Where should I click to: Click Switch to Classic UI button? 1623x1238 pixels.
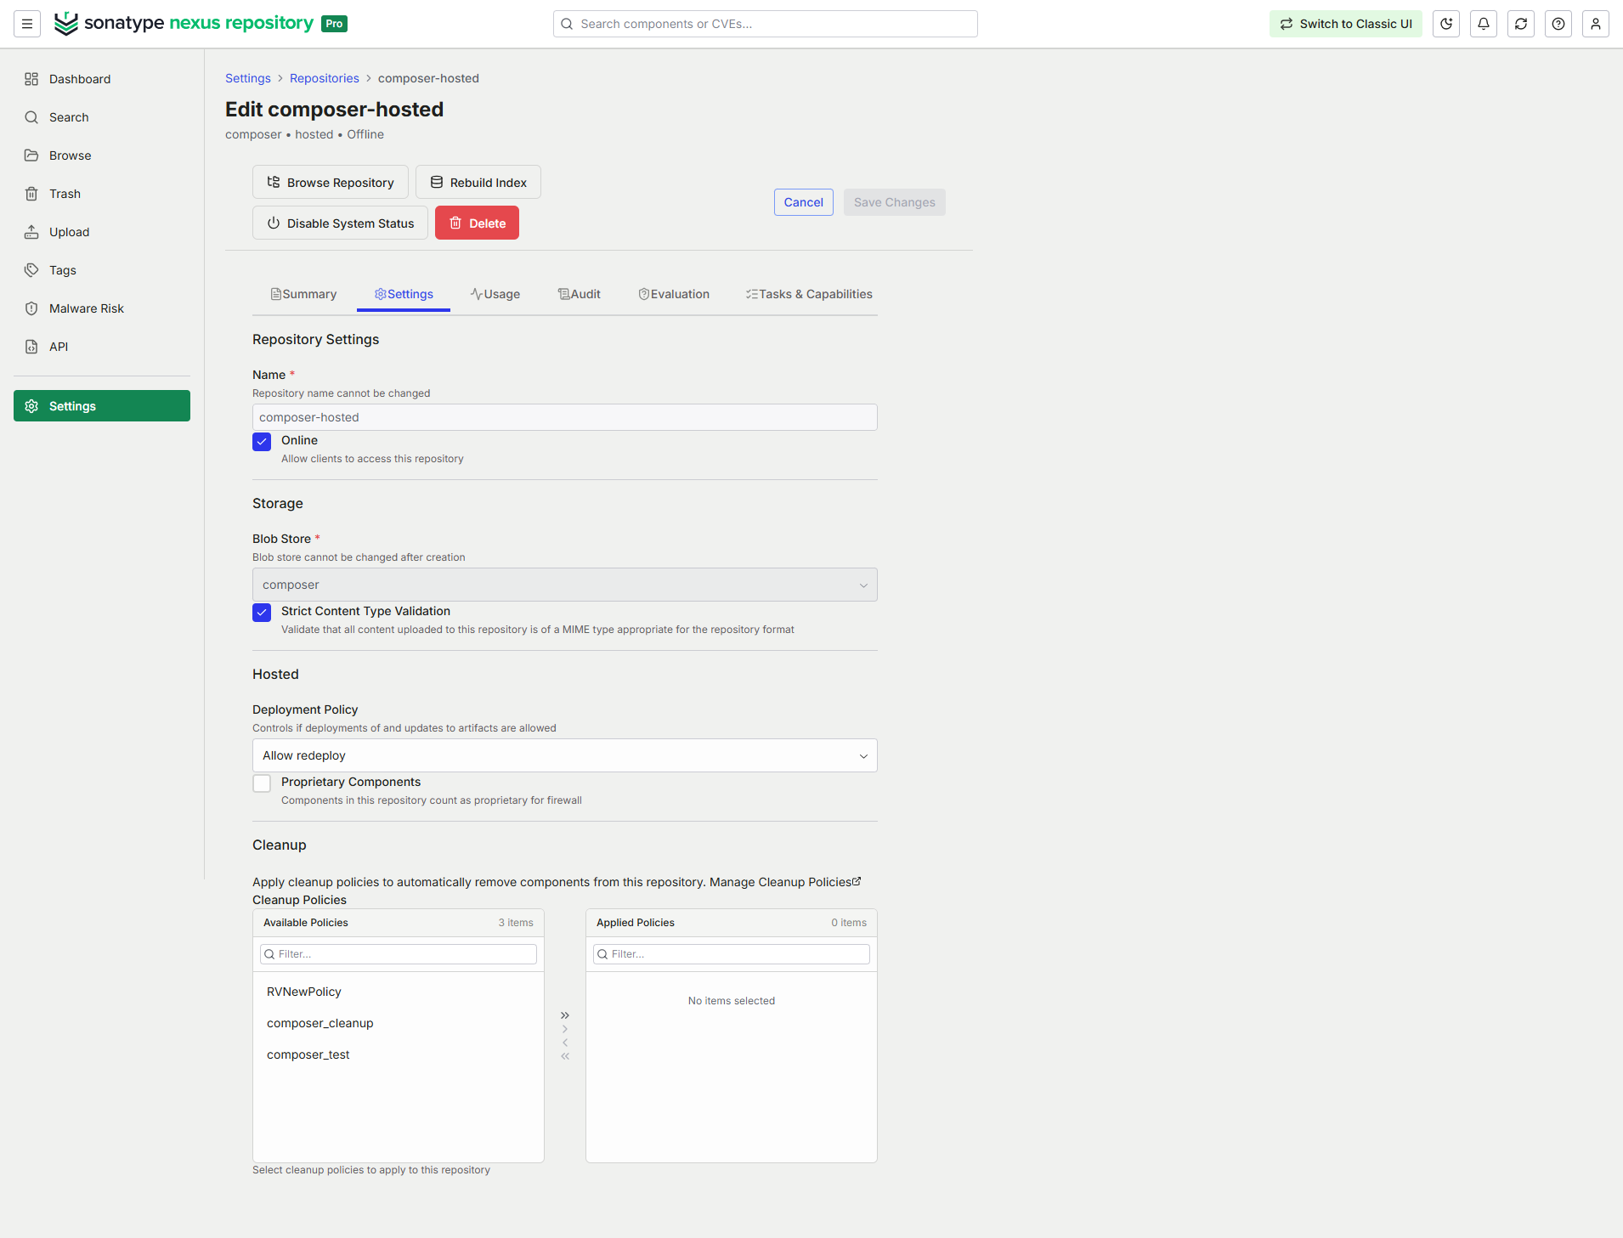[1346, 24]
